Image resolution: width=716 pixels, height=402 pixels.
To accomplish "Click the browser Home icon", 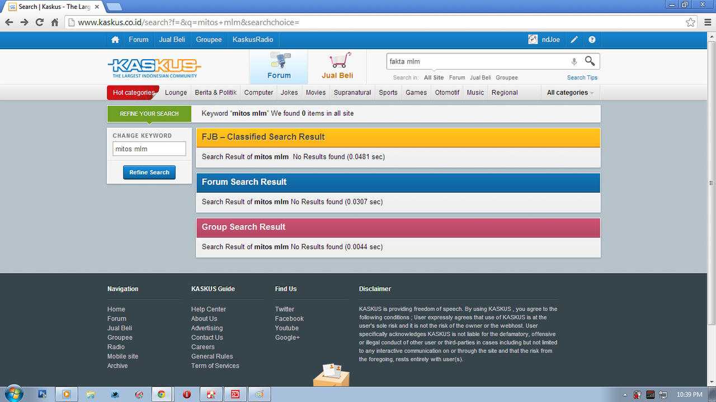I will 55,22.
